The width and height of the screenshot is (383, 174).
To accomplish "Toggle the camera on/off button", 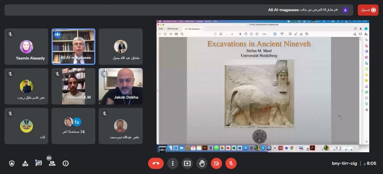I will pyautogui.click(x=216, y=163).
